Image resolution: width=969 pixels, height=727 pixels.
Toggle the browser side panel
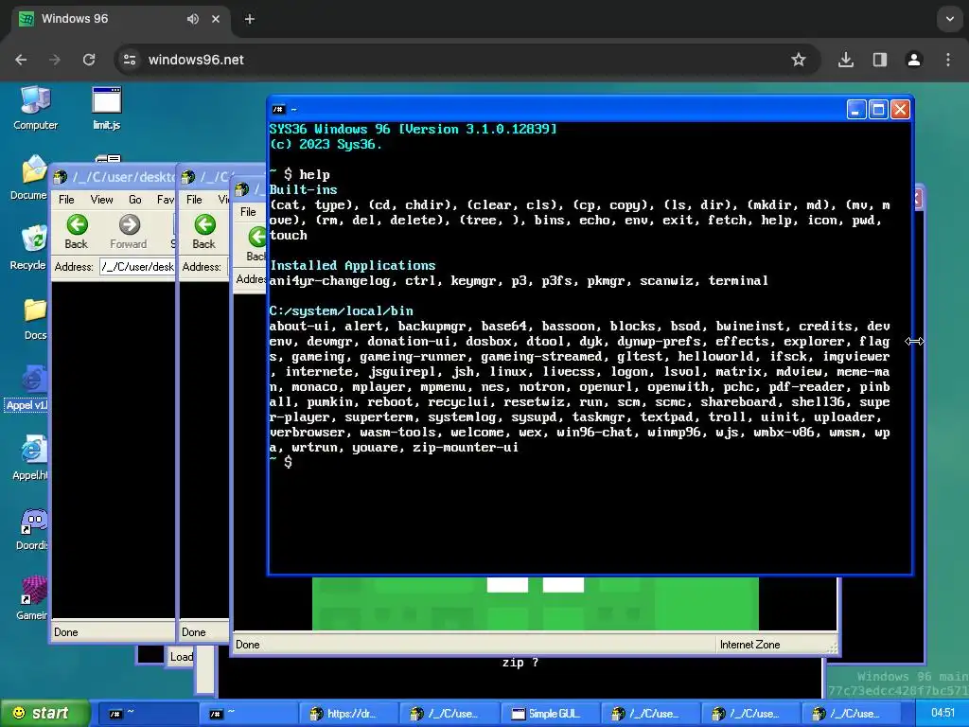(x=880, y=60)
